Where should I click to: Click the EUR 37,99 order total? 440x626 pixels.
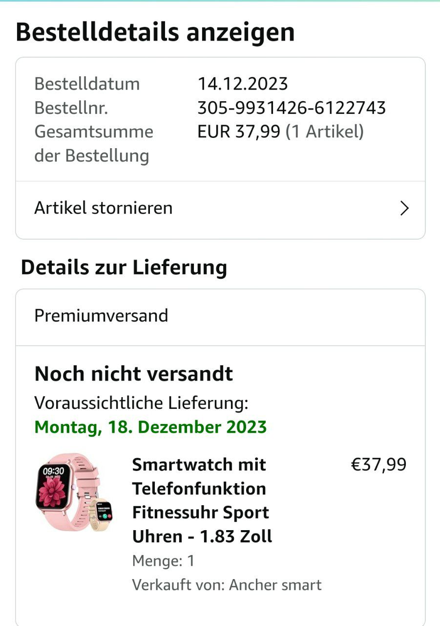(x=239, y=132)
